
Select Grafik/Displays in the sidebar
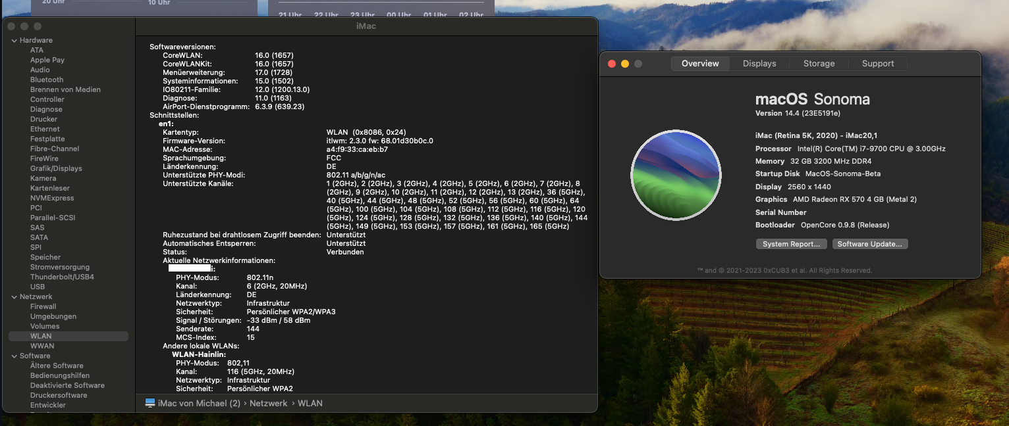(x=56, y=168)
